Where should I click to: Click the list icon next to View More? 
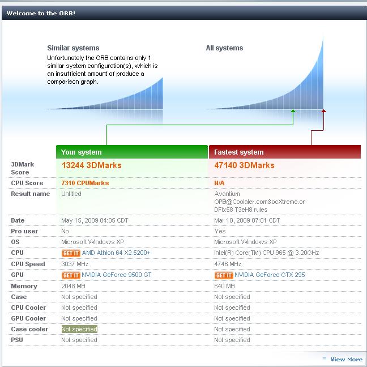pyautogui.click(x=325, y=359)
